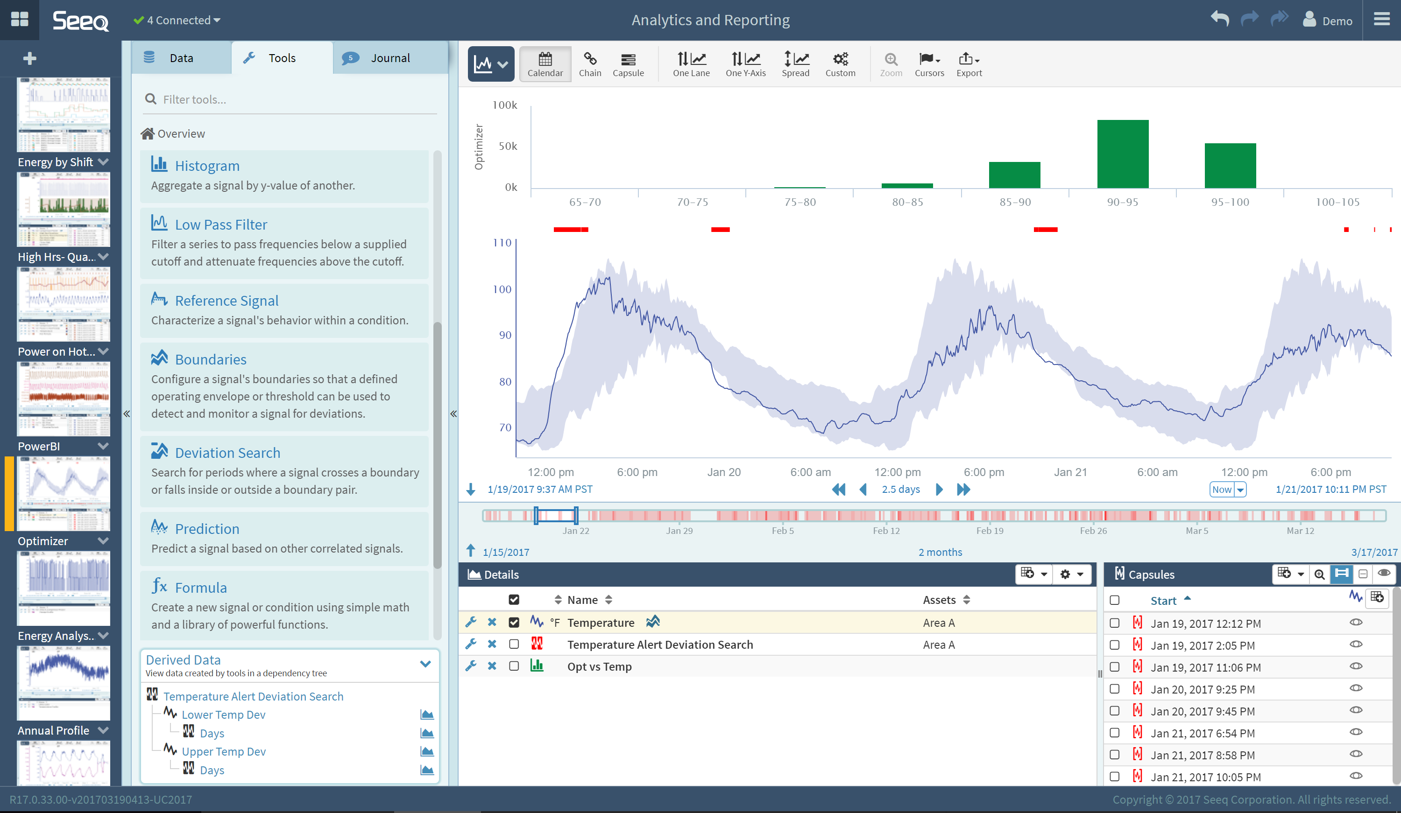This screenshot has height=813, width=1401.
Task: Switch to One Lane display
Action: (691, 64)
